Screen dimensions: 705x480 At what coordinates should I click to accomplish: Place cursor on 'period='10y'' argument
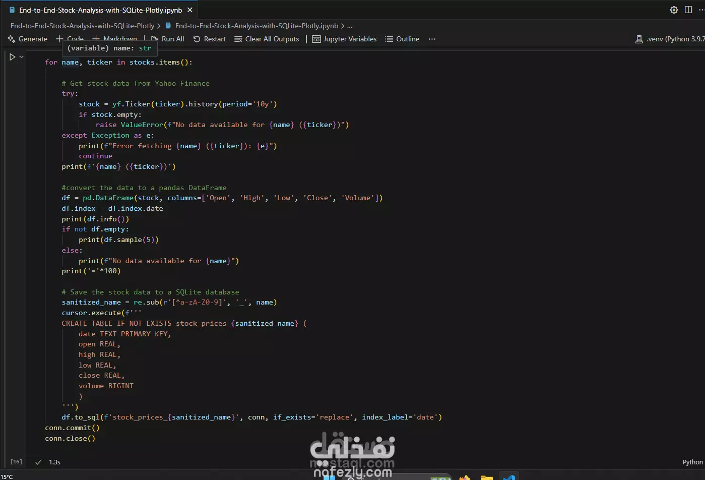[247, 104]
